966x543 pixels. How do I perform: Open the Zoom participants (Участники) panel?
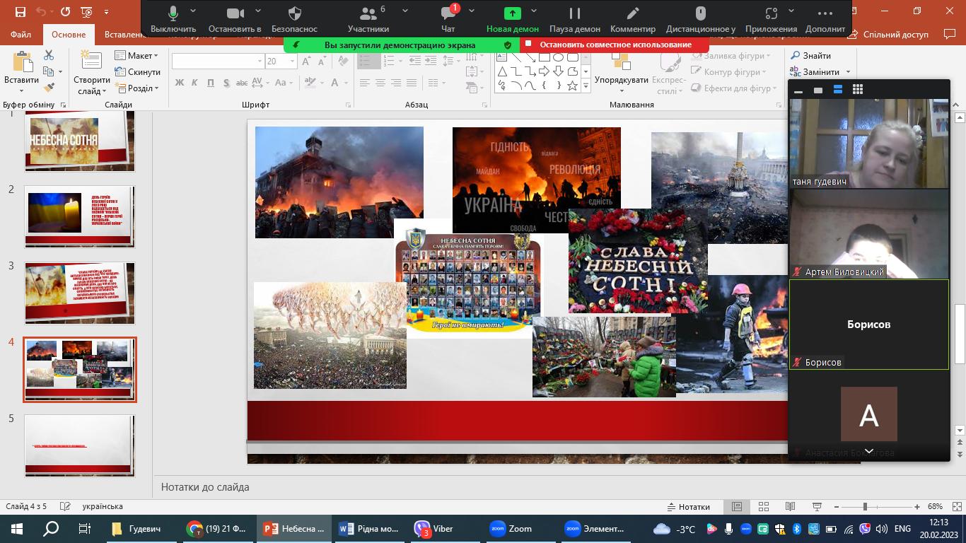point(368,19)
